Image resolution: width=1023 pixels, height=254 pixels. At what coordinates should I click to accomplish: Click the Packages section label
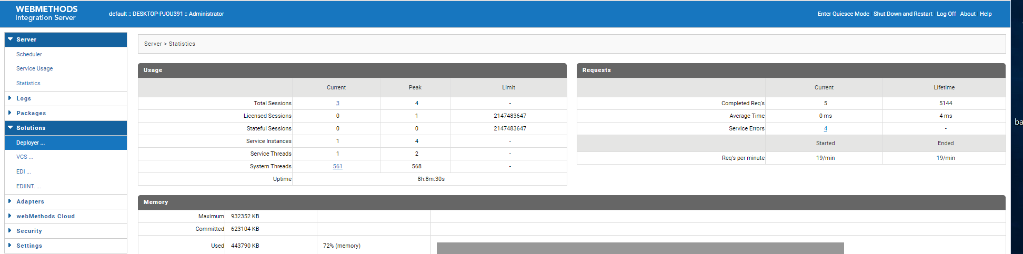pos(31,113)
